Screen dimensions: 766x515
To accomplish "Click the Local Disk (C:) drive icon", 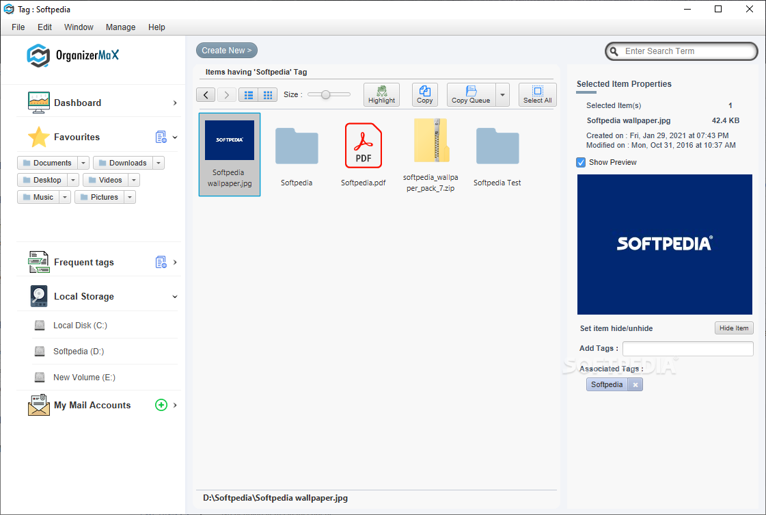I will 40,326.
